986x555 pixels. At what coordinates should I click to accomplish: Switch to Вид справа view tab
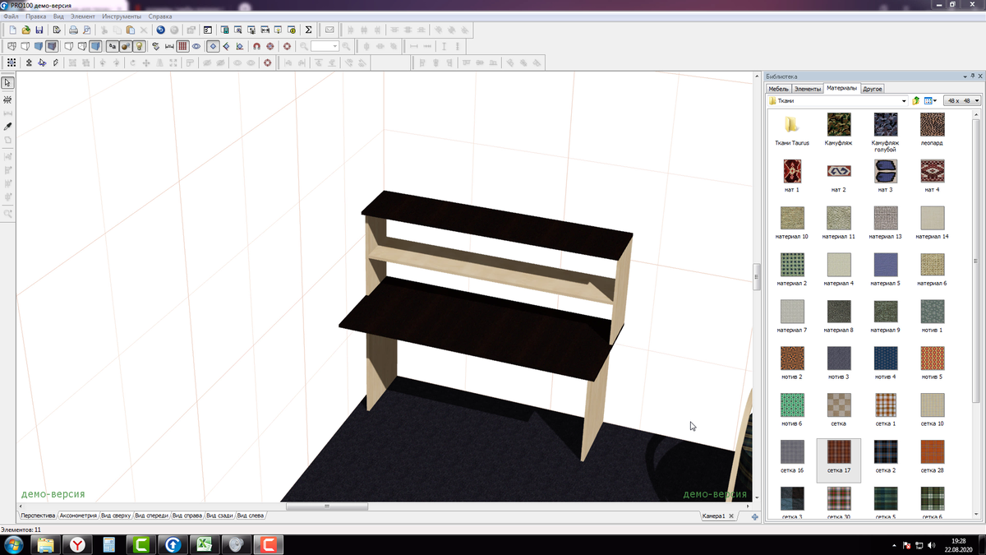pos(187,516)
